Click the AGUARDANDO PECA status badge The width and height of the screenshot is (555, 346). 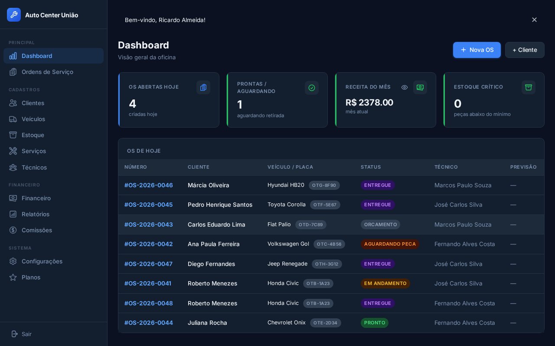(x=390, y=244)
